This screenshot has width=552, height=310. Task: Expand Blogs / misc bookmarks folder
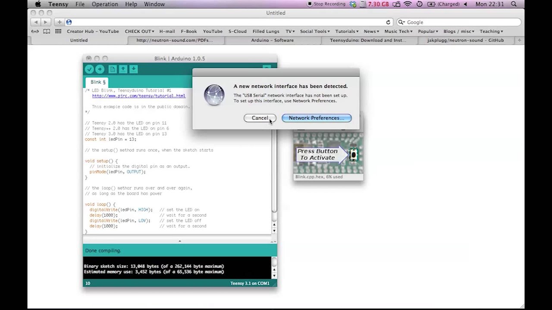coord(459,31)
